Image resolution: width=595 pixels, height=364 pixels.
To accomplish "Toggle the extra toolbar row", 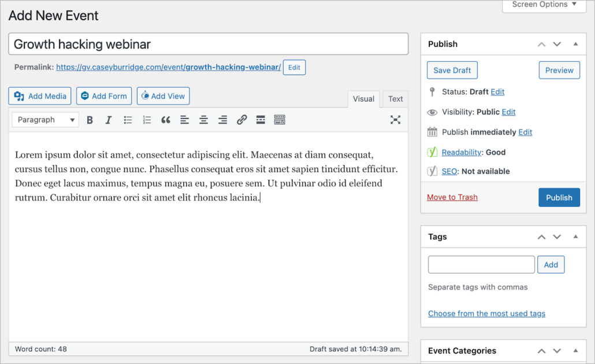I will tap(280, 120).
